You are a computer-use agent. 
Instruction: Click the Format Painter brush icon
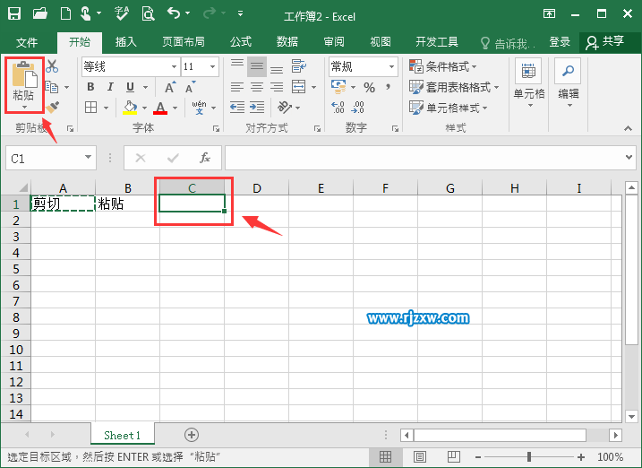pyautogui.click(x=53, y=108)
